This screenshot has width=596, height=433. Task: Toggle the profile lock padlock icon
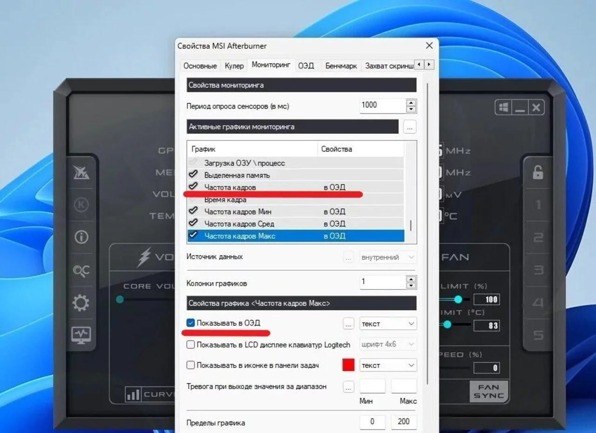click(x=538, y=172)
